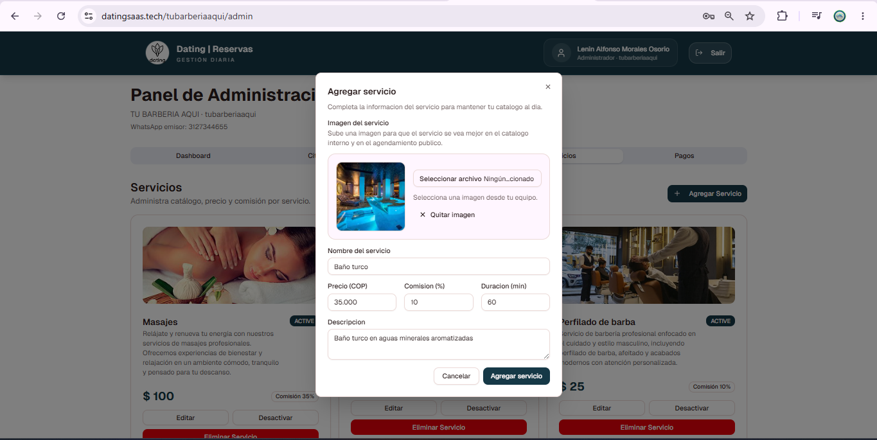Viewport: 877px width, 440px height.
Task: Click the Servicios section heading
Action: 156,188
